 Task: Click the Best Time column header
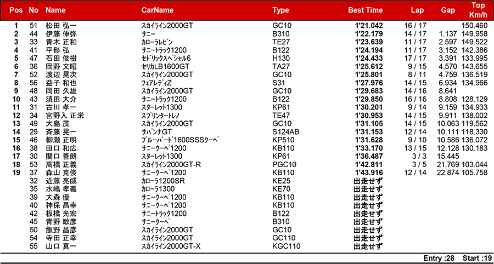[366, 10]
